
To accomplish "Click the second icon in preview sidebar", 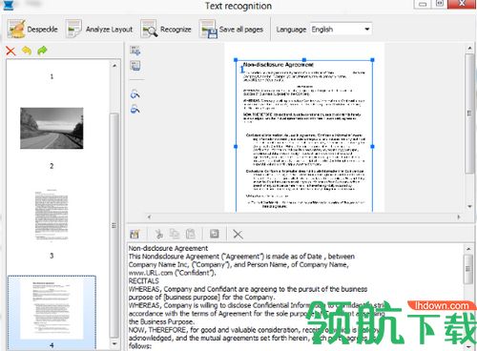I will tap(135, 66).
